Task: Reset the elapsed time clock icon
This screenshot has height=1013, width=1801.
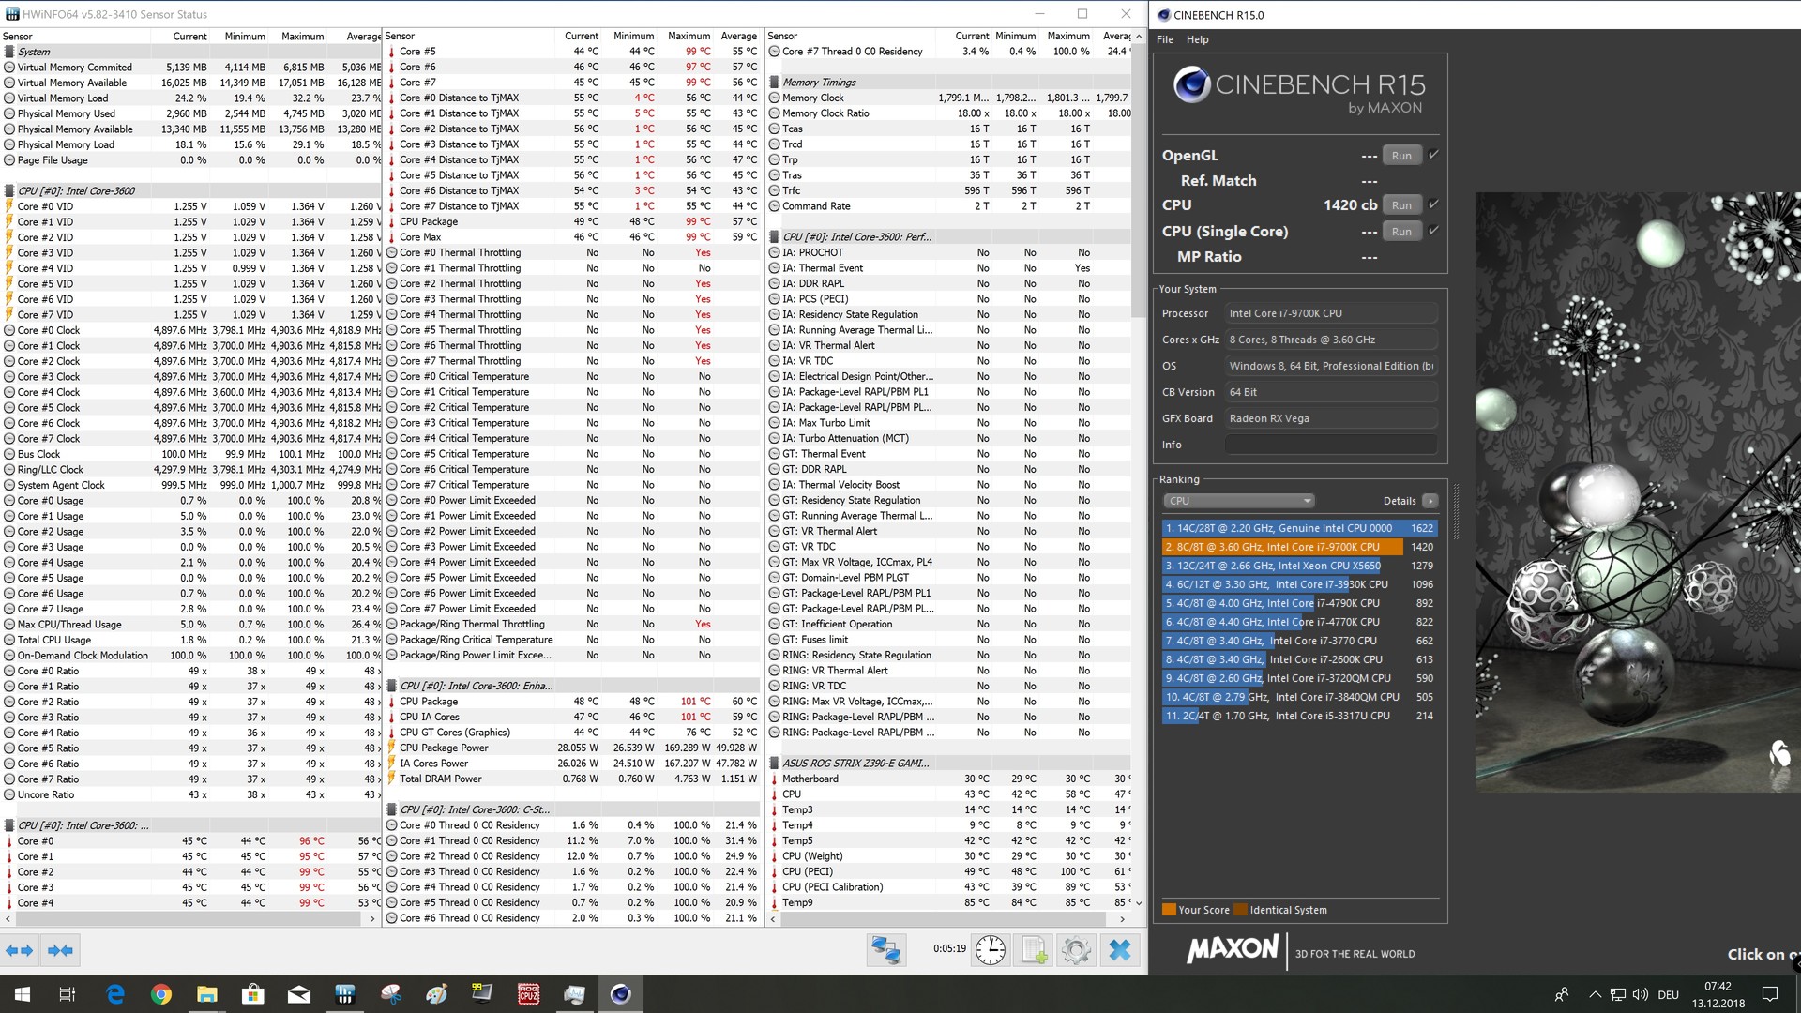Action: click(990, 949)
